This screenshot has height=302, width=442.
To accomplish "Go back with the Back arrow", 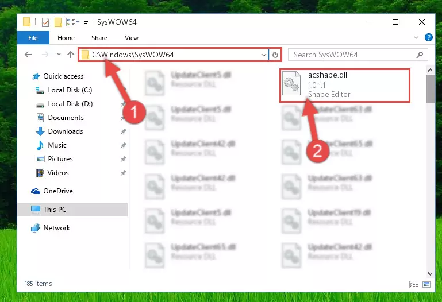I will tap(28, 55).
